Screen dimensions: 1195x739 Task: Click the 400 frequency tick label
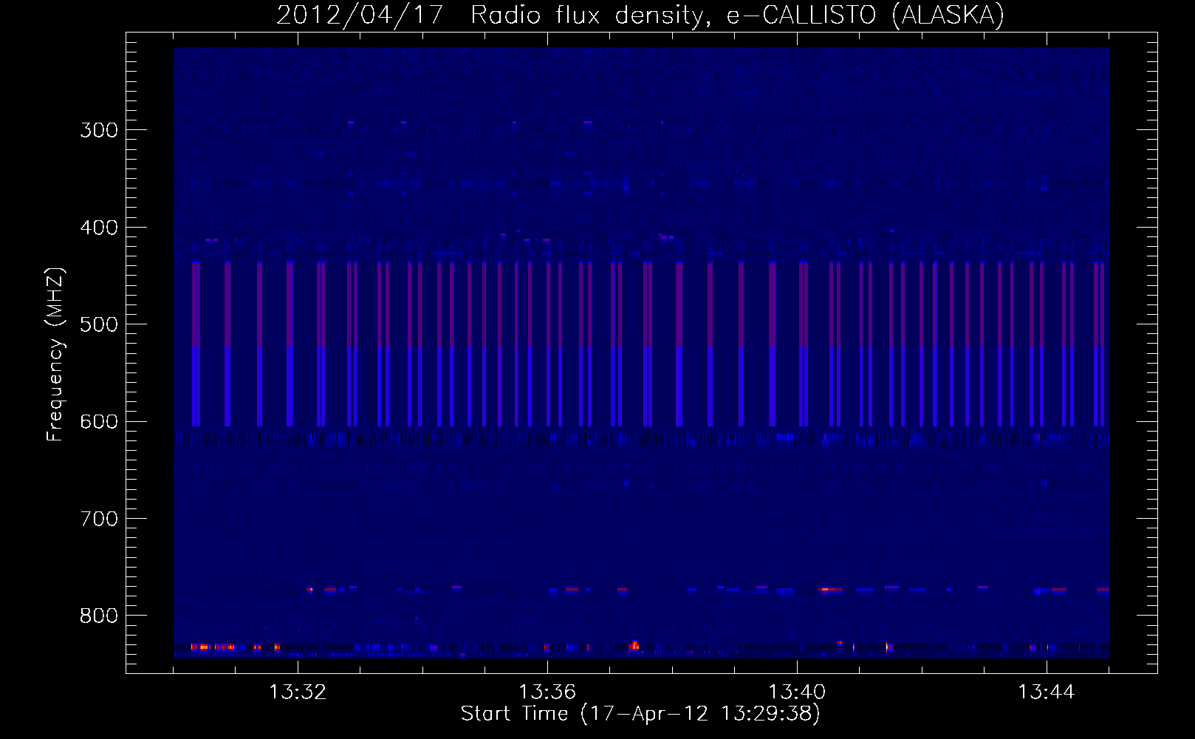click(x=99, y=228)
